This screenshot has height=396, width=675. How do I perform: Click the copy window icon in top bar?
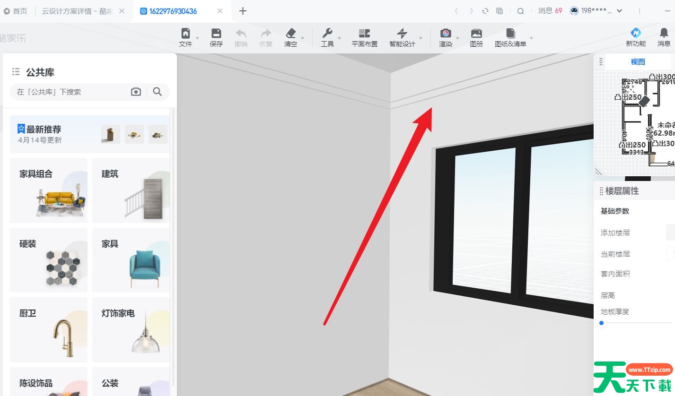coord(500,11)
